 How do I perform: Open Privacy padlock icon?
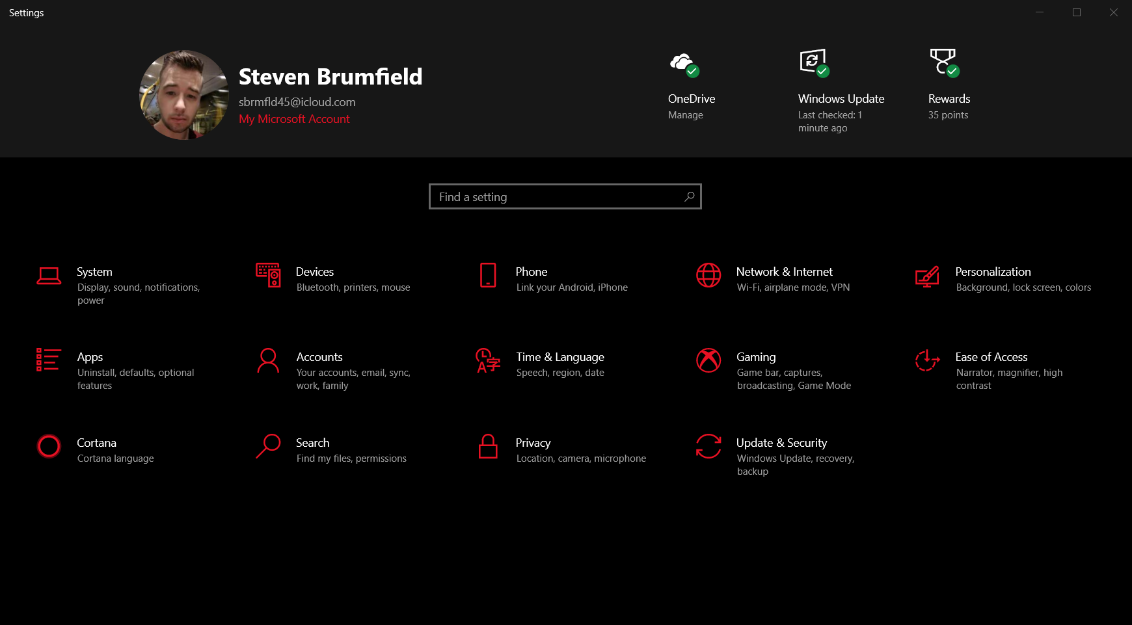point(488,446)
